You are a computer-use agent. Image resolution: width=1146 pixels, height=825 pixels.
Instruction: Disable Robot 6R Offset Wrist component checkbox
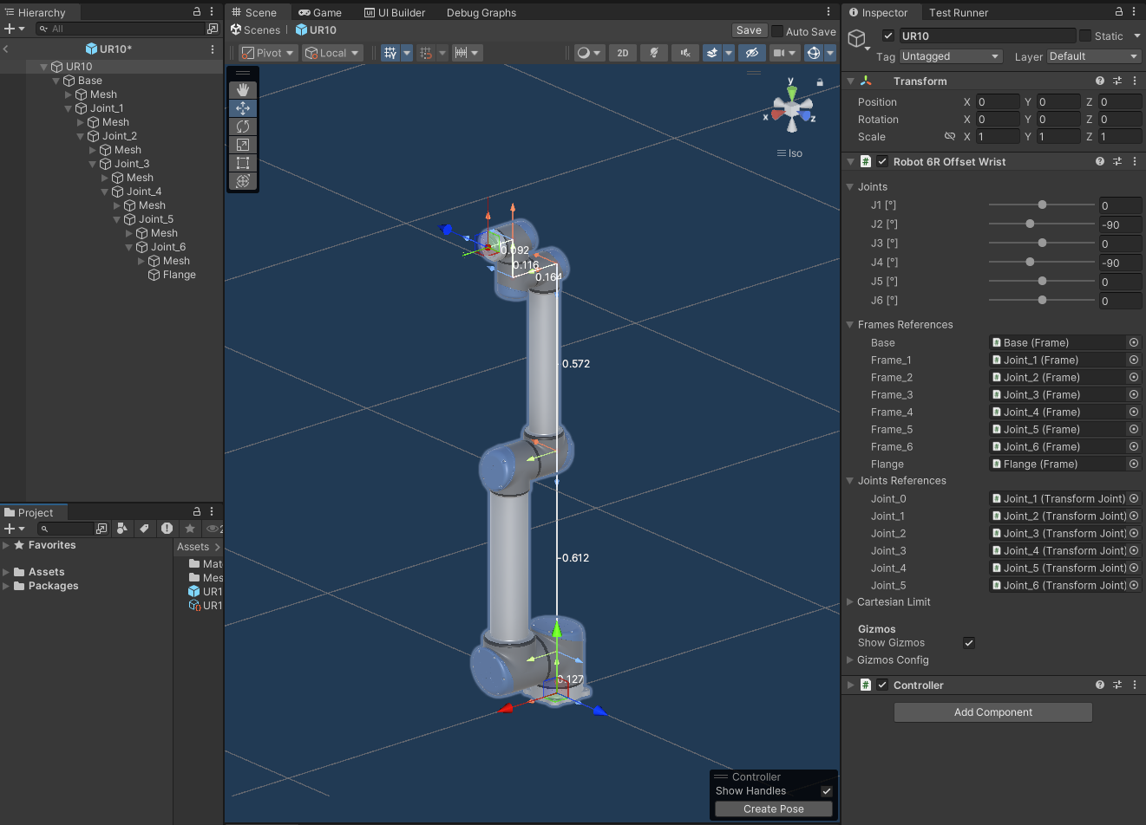pos(882,161)
